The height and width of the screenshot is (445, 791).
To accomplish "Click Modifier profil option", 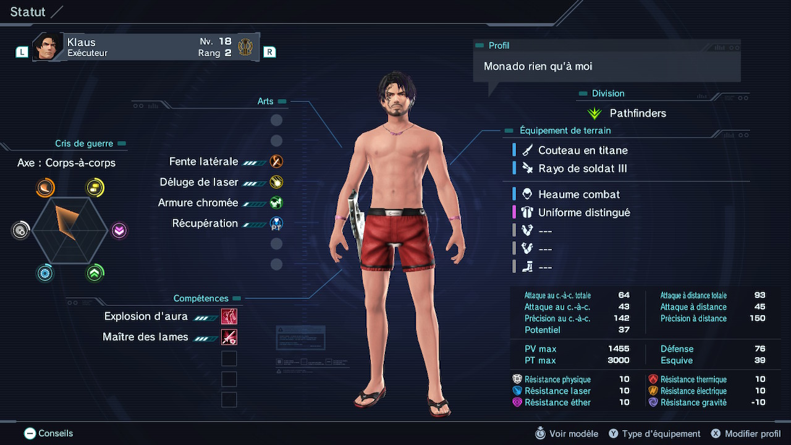I will tap(746, 434).
